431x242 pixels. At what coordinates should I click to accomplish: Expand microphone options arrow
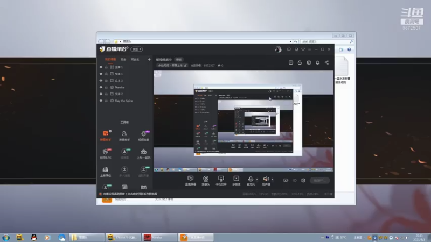pyautogui.click(x=257, y=180)
